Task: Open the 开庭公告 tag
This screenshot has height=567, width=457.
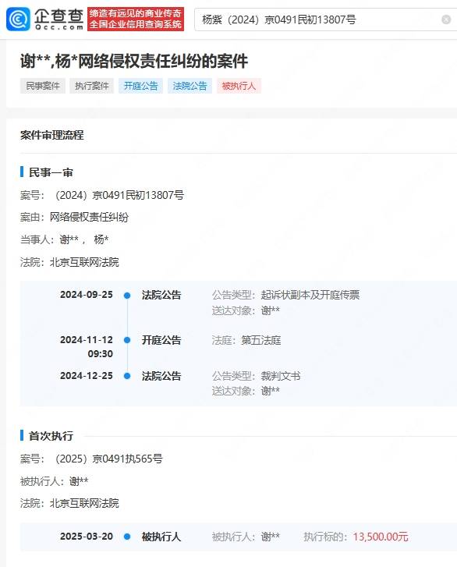Action: click(x=140, y=86)
